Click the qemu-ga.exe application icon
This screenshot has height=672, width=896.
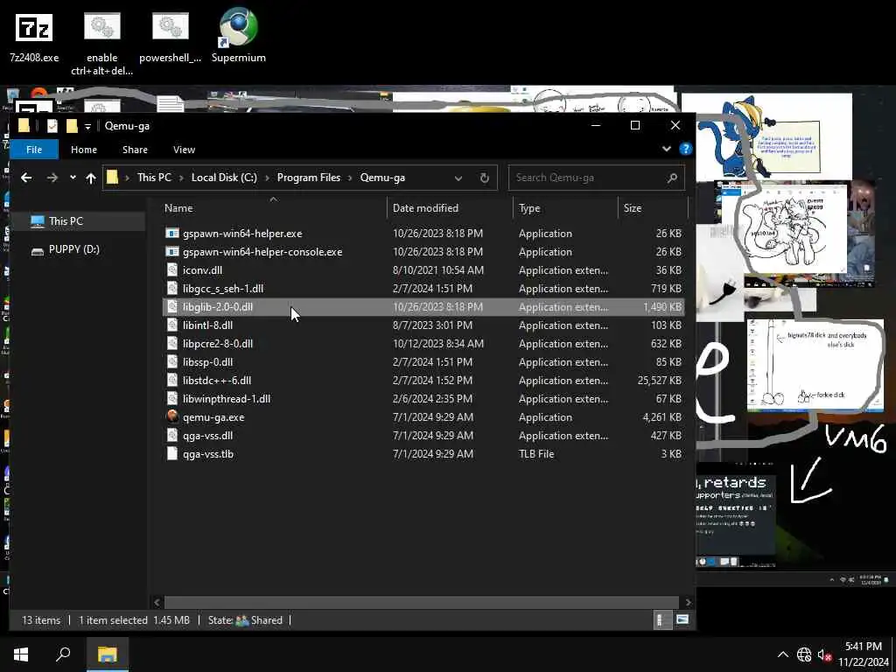(x=172, y=416)
